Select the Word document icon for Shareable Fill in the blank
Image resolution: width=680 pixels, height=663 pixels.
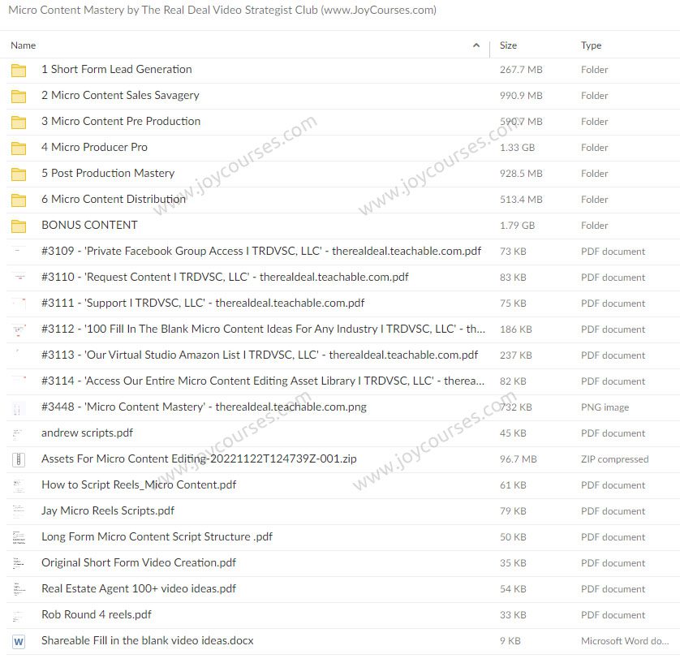coord(19,641)
